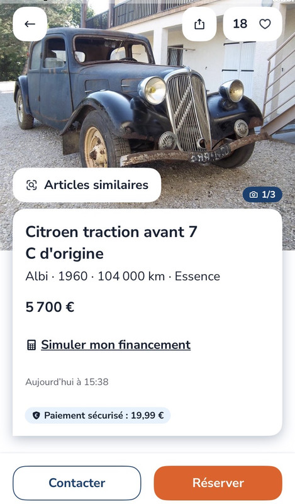Viewport: 295px width, 504px height.
Task: Open Articles similaires
Action: (87, 185)
